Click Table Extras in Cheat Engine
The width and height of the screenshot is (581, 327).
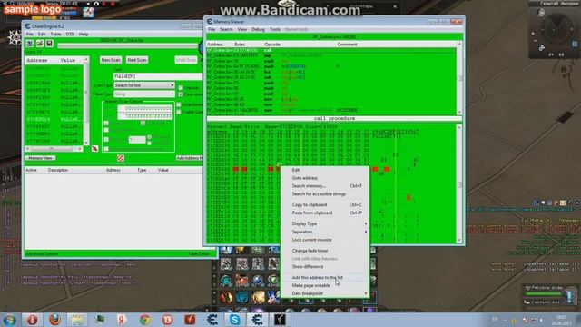[199, 254]
